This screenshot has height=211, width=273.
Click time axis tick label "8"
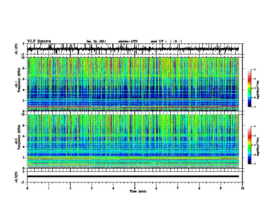pos(199,188)
